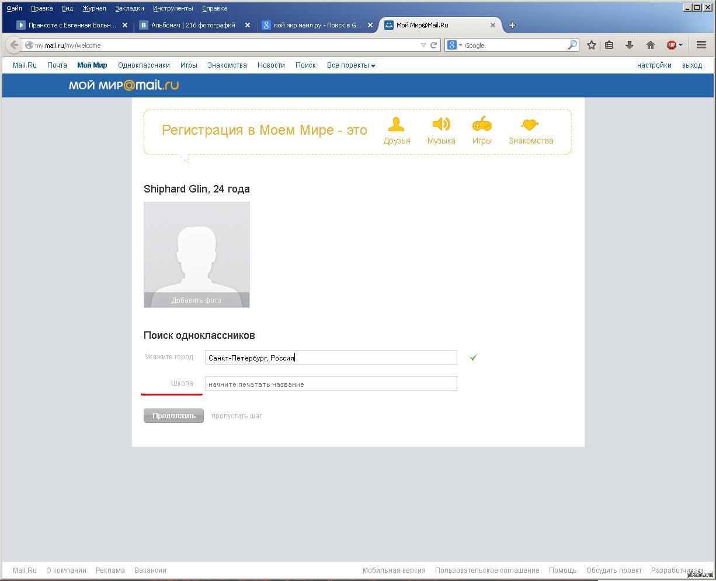Open the Мобильная версия footer link

pos(394,570)
